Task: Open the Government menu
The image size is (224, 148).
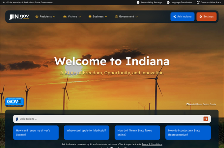Action: tap(126, 16)
